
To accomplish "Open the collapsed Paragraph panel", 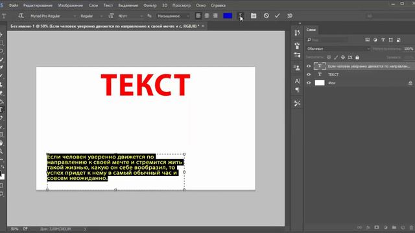I will pos(297,90).
